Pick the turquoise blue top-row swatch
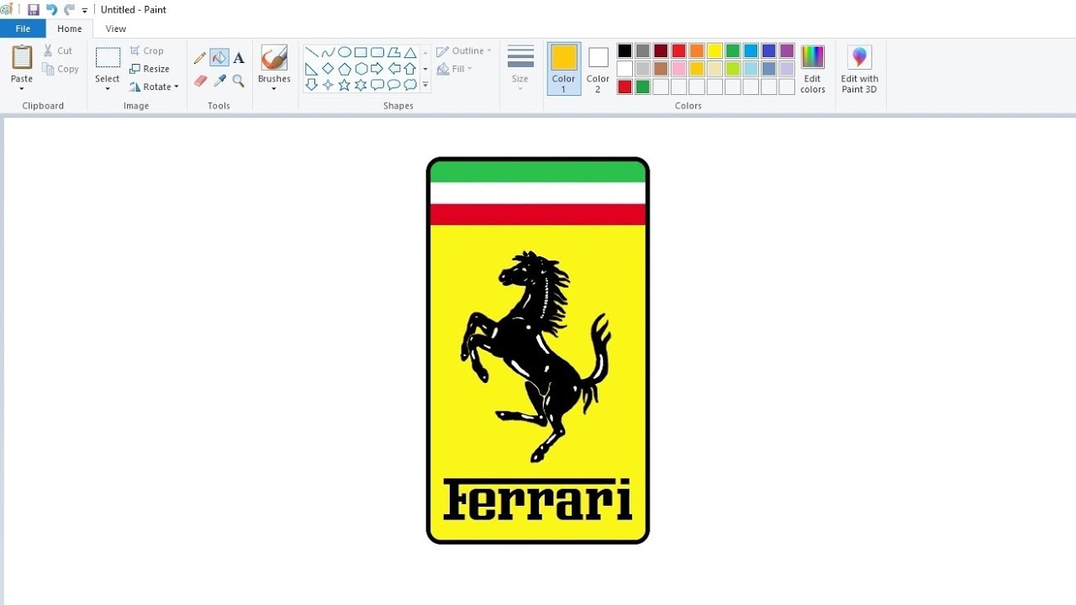This screenshot has height=605, width=1076. (x=751, y=50)
